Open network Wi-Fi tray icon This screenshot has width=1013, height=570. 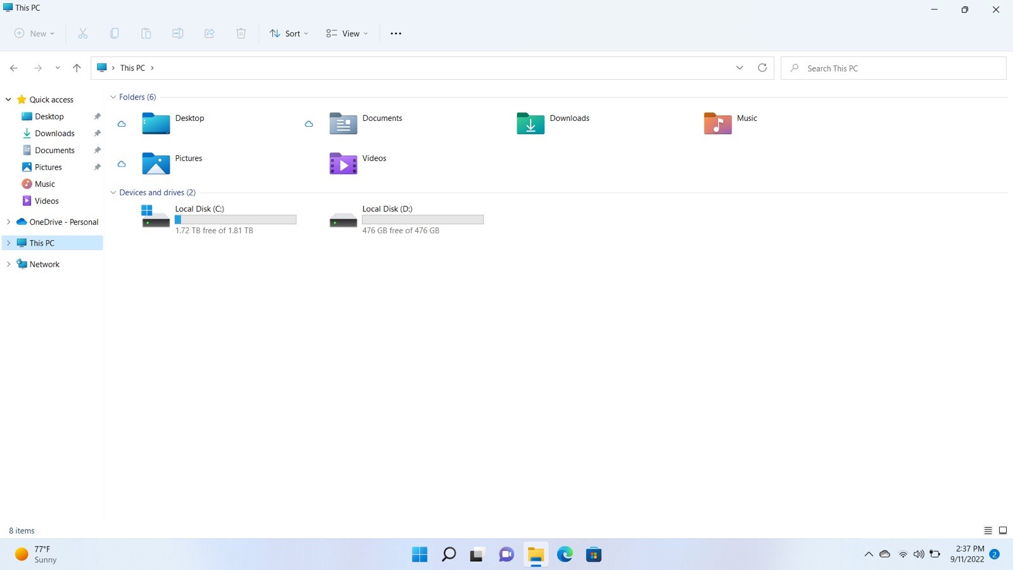point(903,555)
